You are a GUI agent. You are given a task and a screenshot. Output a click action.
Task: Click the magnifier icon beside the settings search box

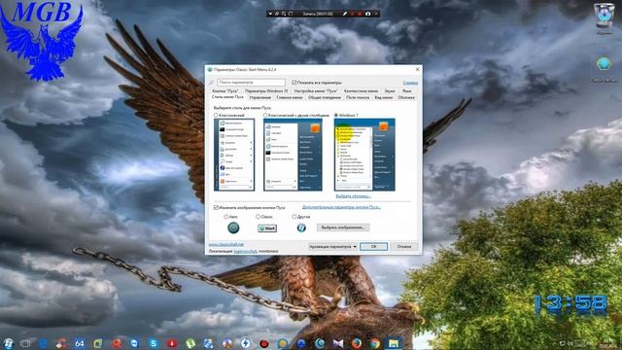coord(212,83)
